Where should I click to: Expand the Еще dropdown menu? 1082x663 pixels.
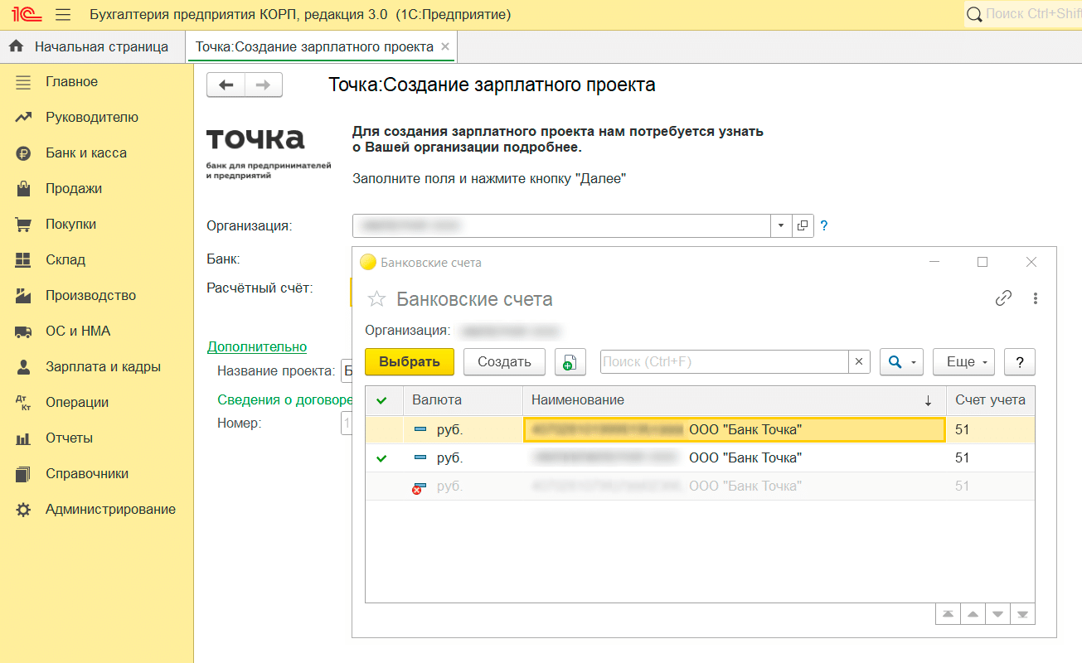[x=963, y=362]
